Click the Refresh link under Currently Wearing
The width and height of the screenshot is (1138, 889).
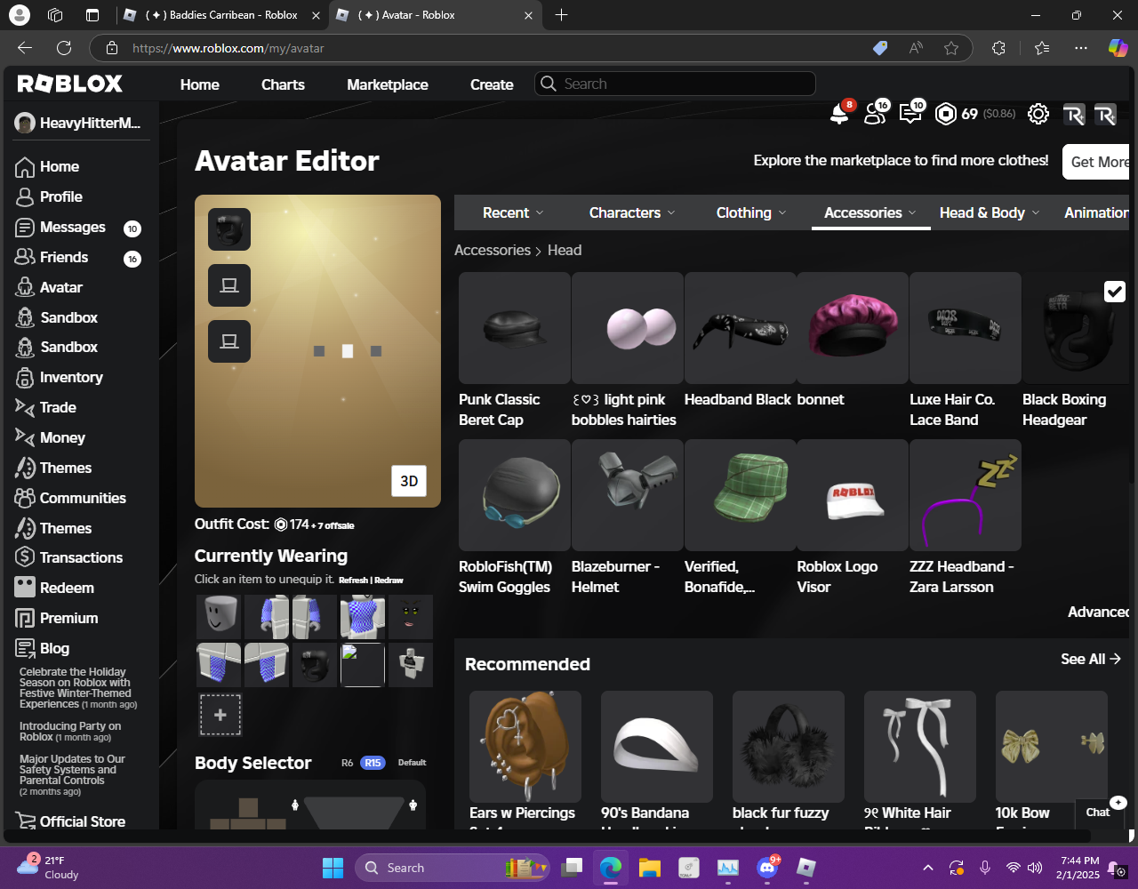pos(353,580)
